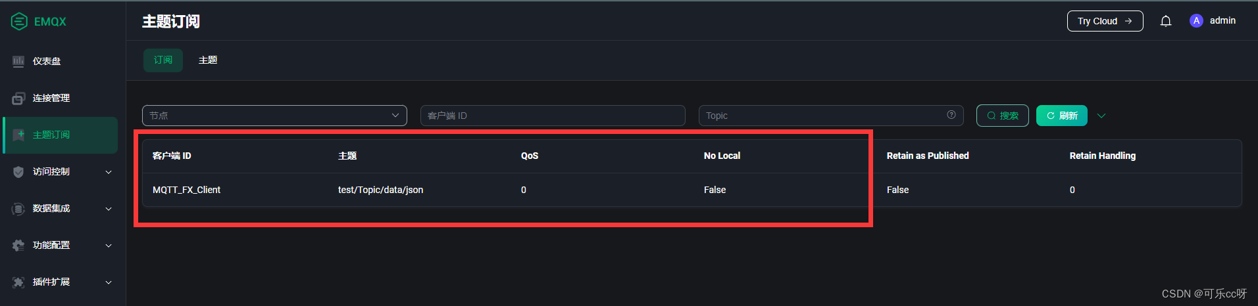Switch to the 主题 tab

[x=208, y=60]
